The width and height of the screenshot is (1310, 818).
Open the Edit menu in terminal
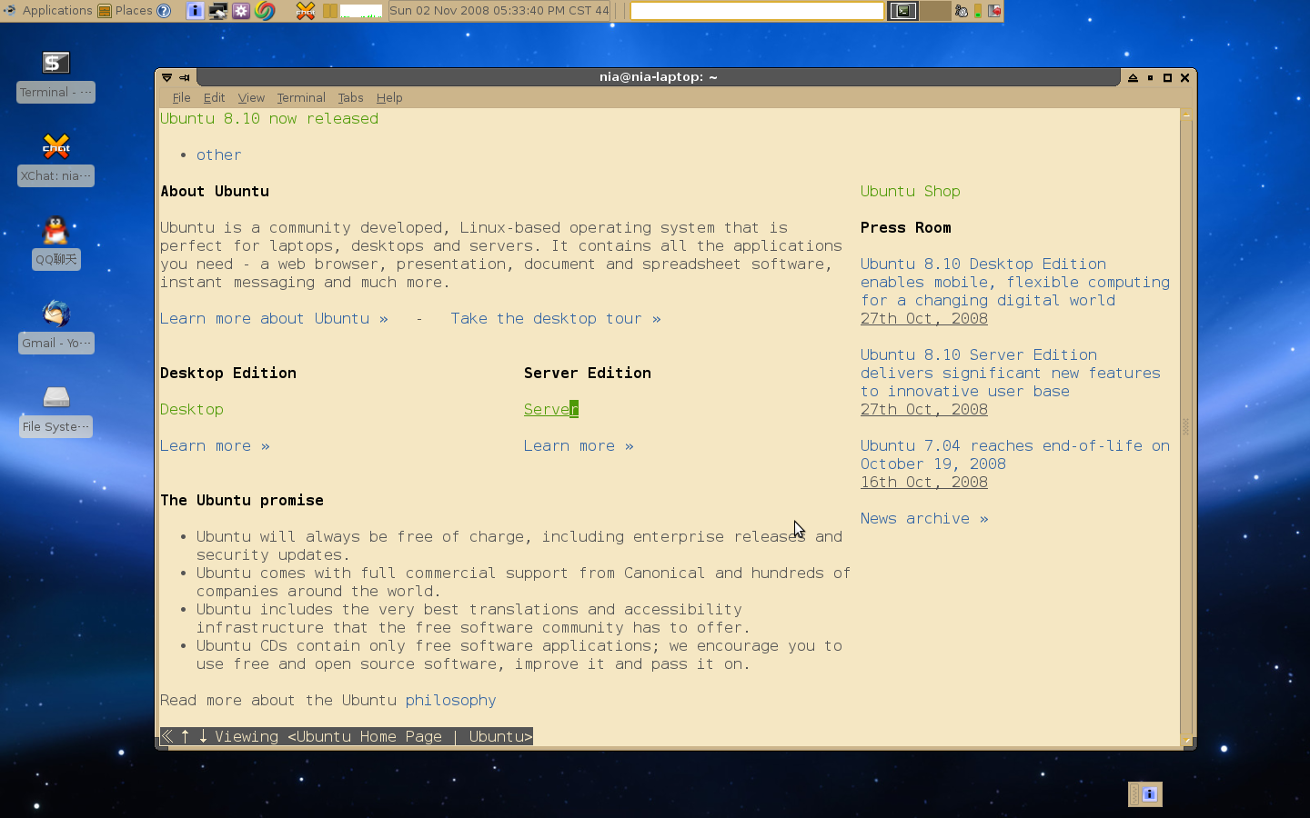tap(214, 97)
